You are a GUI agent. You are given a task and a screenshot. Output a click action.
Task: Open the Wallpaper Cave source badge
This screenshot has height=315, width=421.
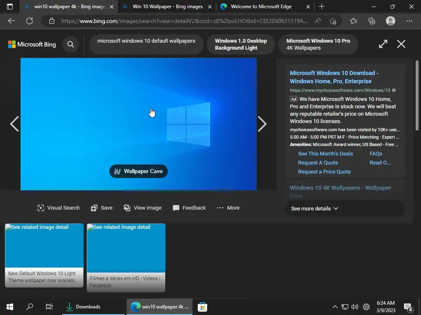[139, 171]
